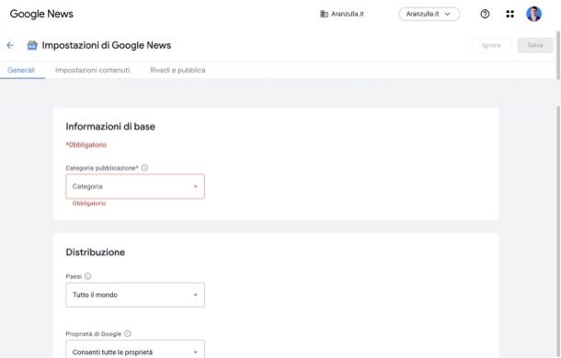The height and width of the screenshot is (358, 561).
Task: Click the Google News logo
Action: (x=41, y=14)
